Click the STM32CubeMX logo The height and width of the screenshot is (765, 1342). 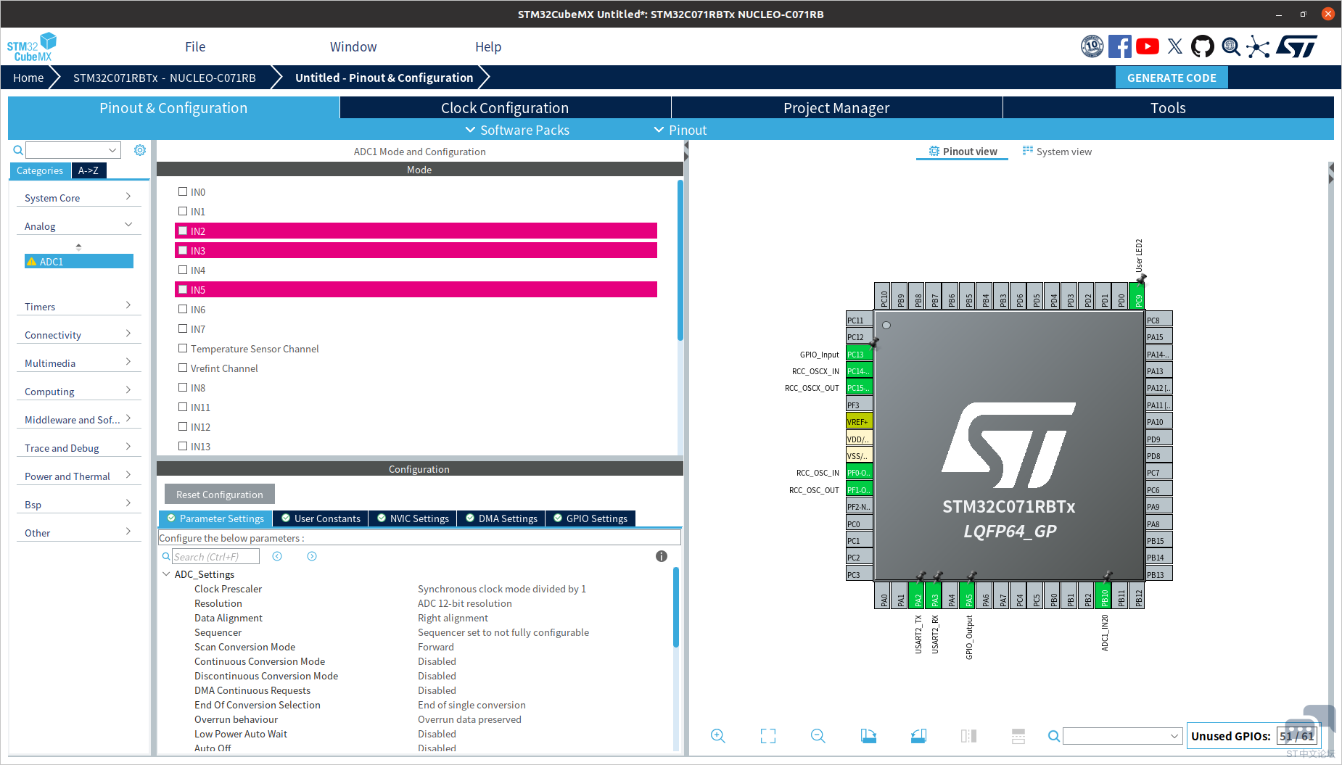[x=32, y=47]
